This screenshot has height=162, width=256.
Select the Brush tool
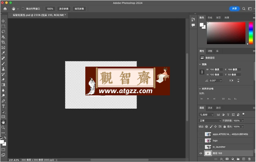point(3,63)
